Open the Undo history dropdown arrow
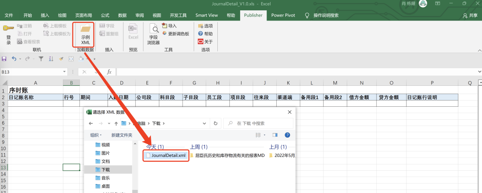The height and width of the screenshot is (193, 482). [20, 59]
